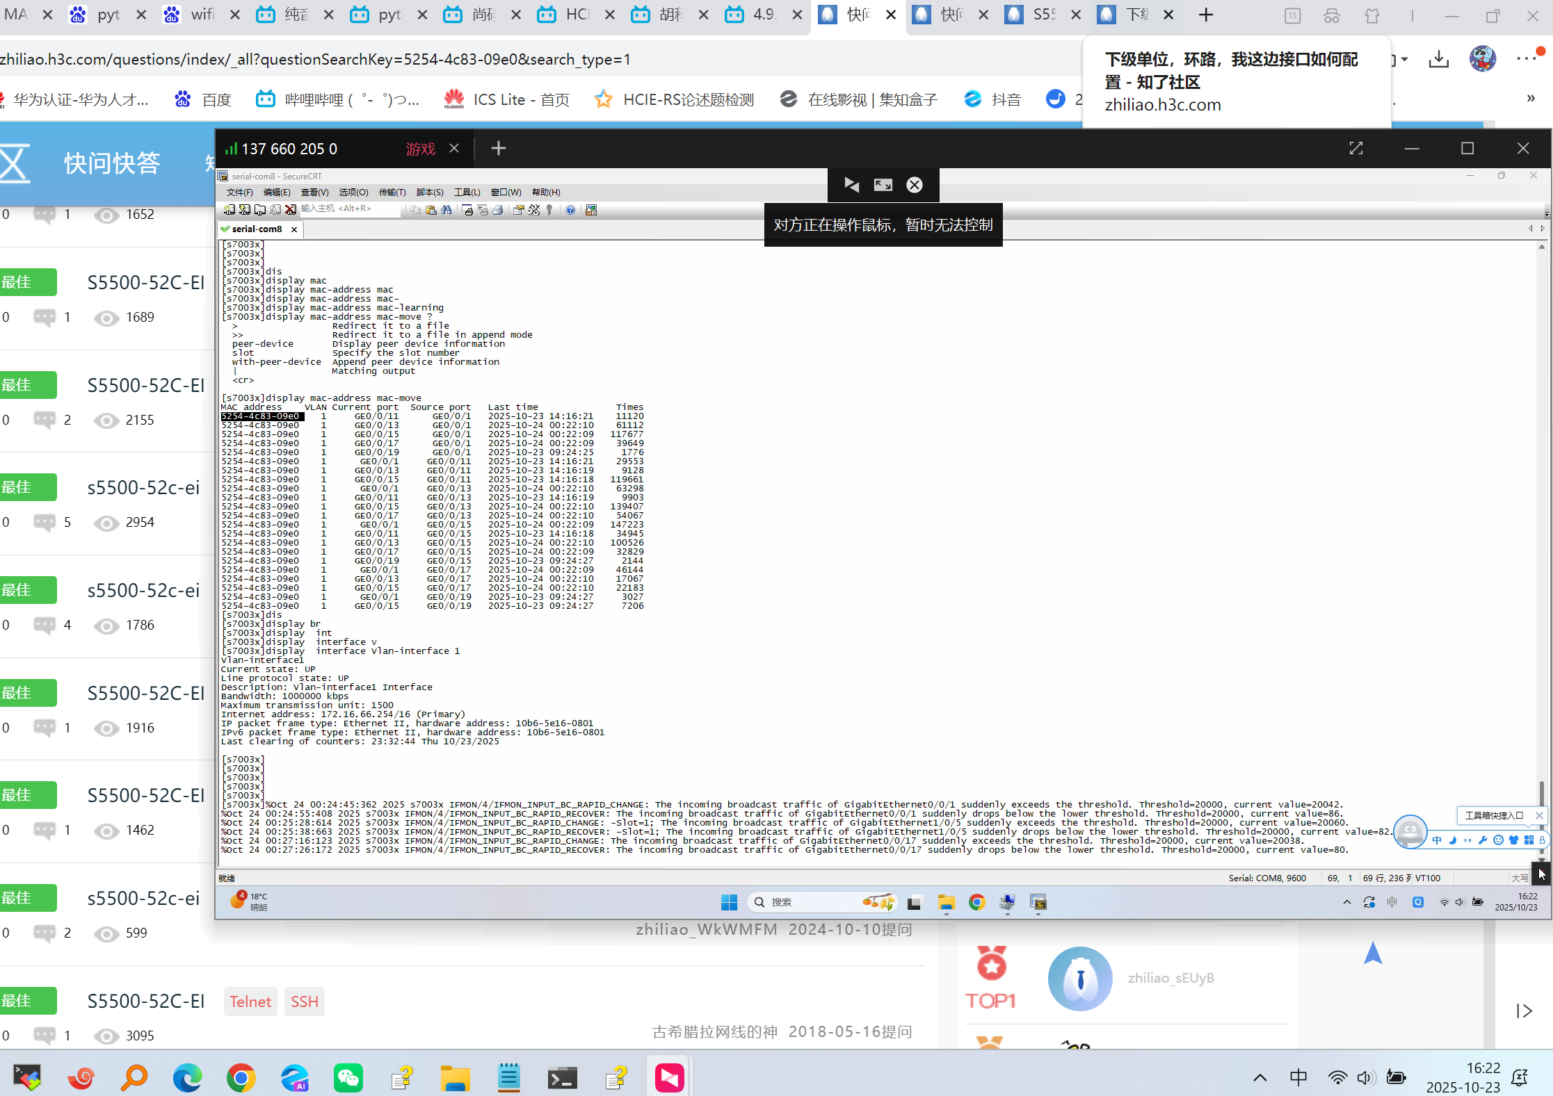Viewport: 1553px width, 1096px height.
Task: Open the 脚本(S) menu in SecureCRT
Action: pyautogui.click(x=429, y=193)
